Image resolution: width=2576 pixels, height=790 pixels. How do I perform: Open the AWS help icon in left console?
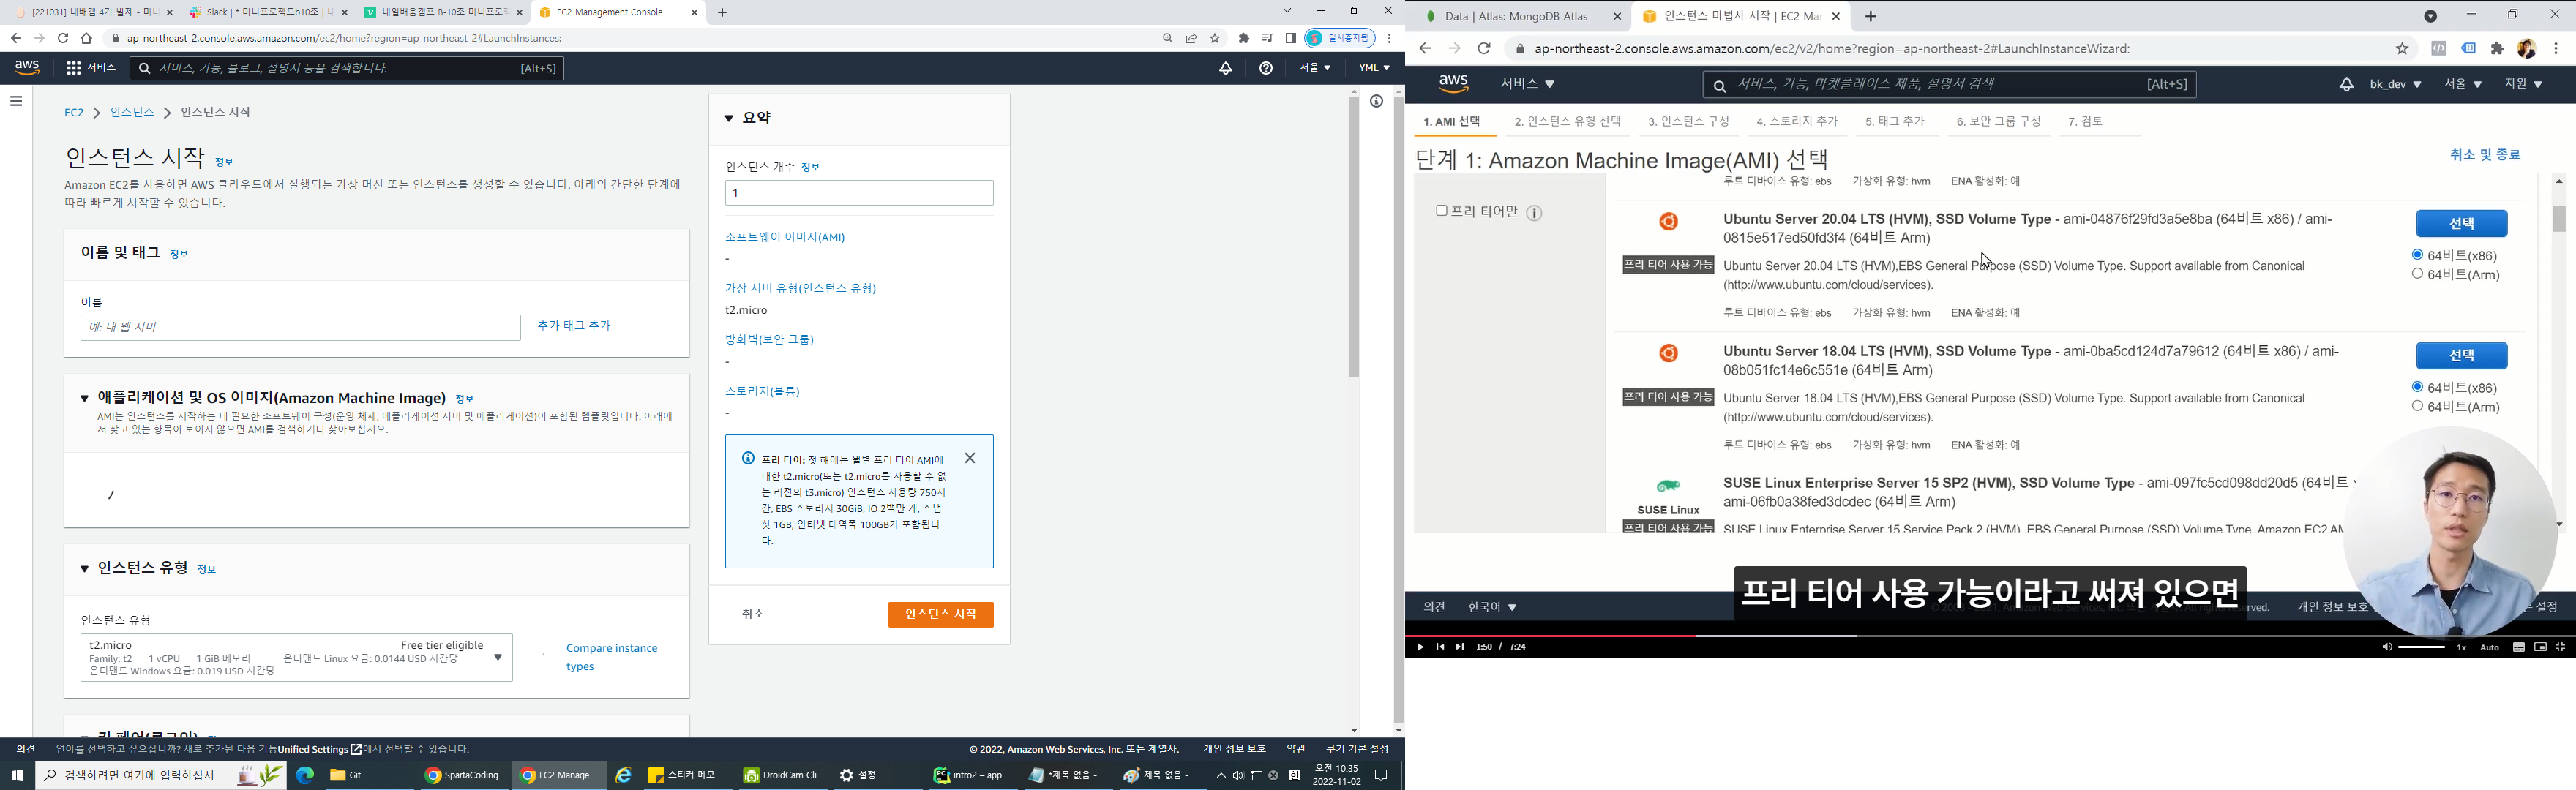pyautogui.click(x=1266, y=68)
